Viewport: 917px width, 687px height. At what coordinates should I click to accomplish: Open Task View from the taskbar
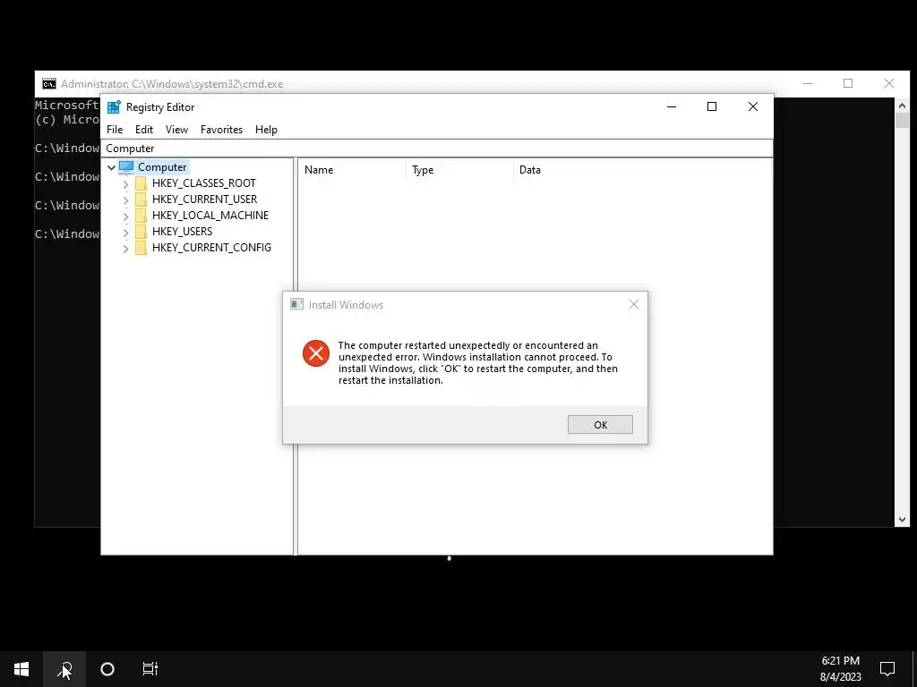pos(150,669)
